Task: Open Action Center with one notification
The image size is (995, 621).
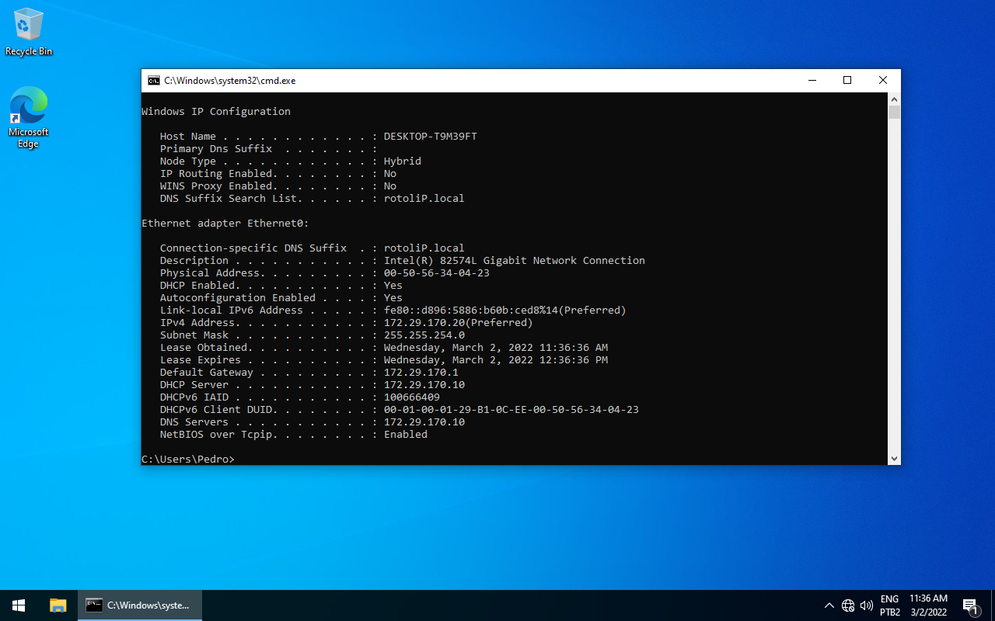Action: point(970,605)
